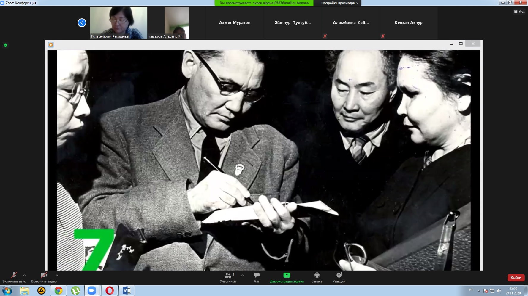The height and width of the screenshot is (296, 528).
Task: Select Ахмет Муратов participant tile
Action: click(x=235, y=23)
